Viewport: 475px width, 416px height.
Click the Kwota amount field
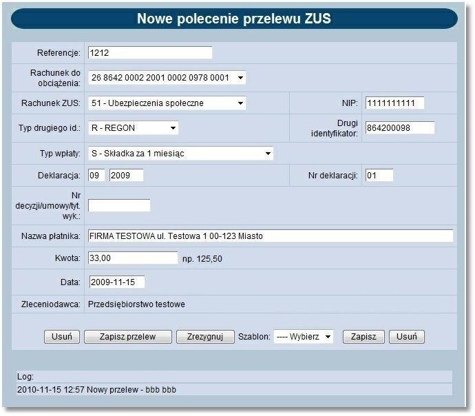click(133, 258)
